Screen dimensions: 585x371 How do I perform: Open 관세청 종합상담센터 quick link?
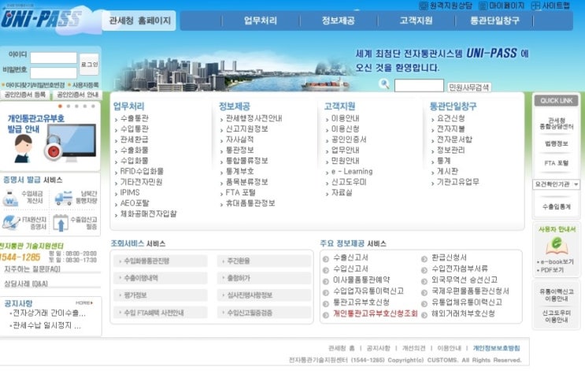557,124
